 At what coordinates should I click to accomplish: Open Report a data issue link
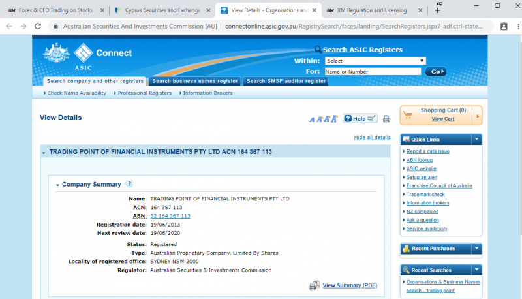[x=428, y=151]
